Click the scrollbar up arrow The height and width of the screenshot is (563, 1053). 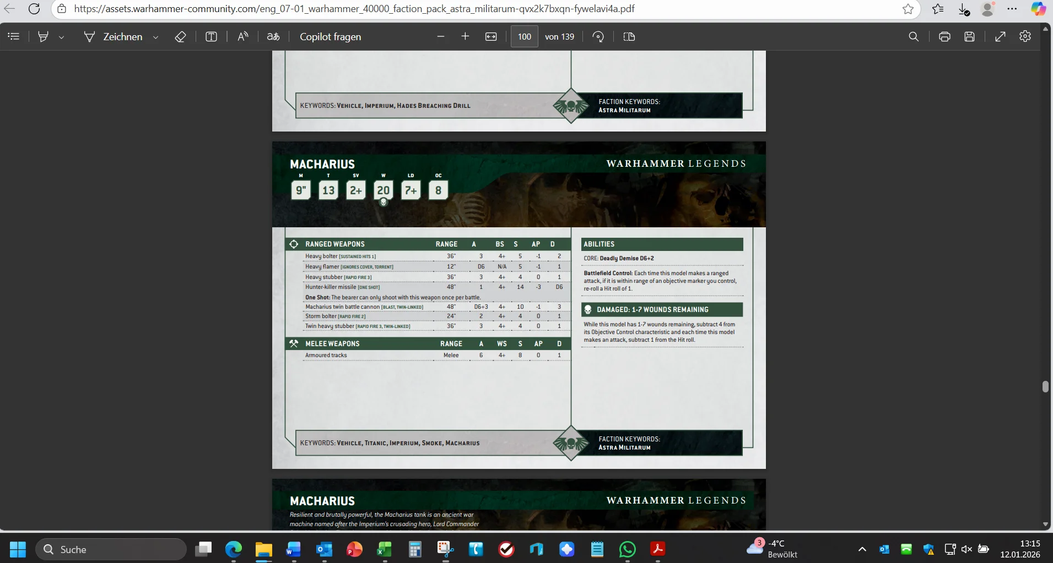coord(1046,28)
